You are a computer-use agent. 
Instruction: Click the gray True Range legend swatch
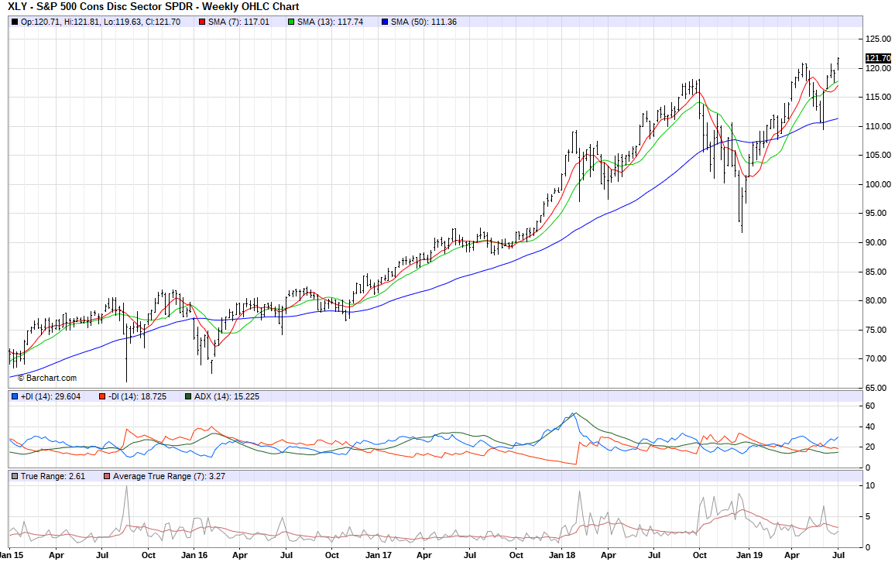[15, 476]
